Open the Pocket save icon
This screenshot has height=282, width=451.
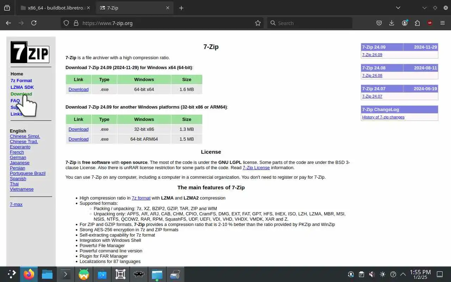[379, 23]
